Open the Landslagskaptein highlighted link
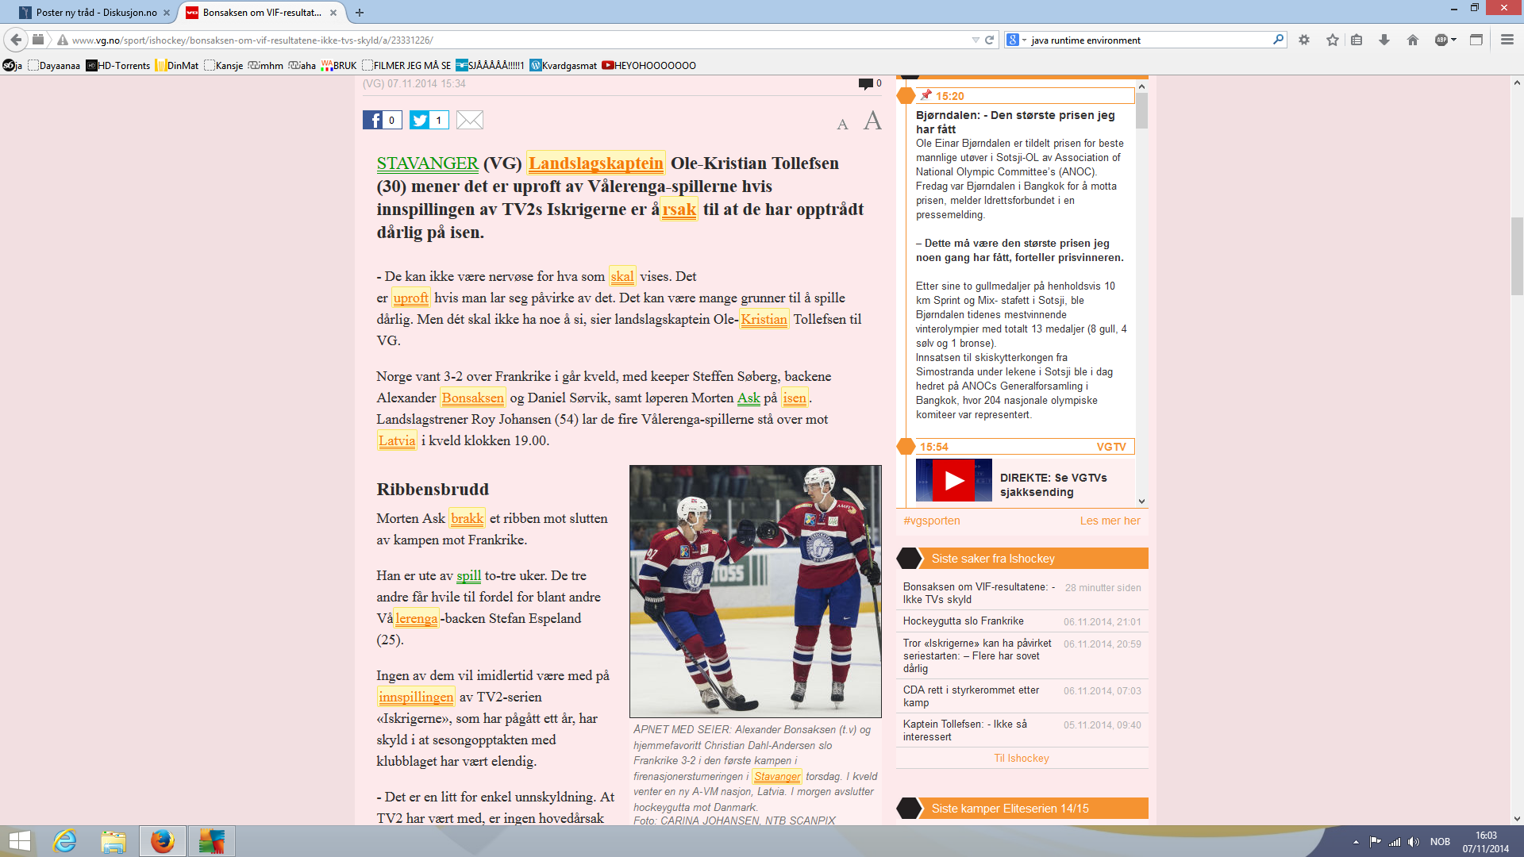 pos(596,163)
